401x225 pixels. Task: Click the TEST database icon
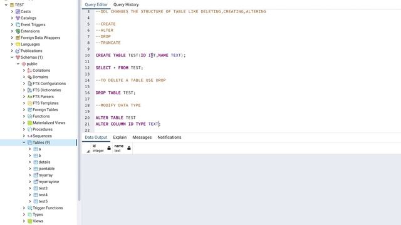pos(12,5)
